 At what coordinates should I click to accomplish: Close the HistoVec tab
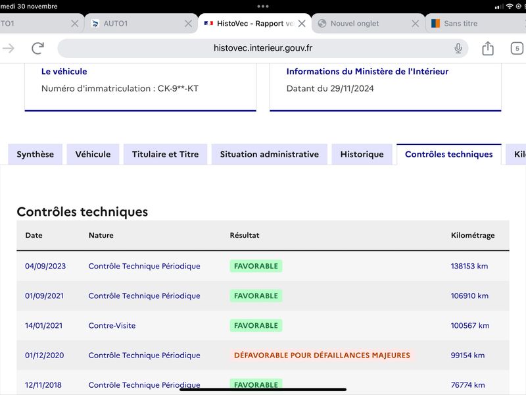point(302,24)
